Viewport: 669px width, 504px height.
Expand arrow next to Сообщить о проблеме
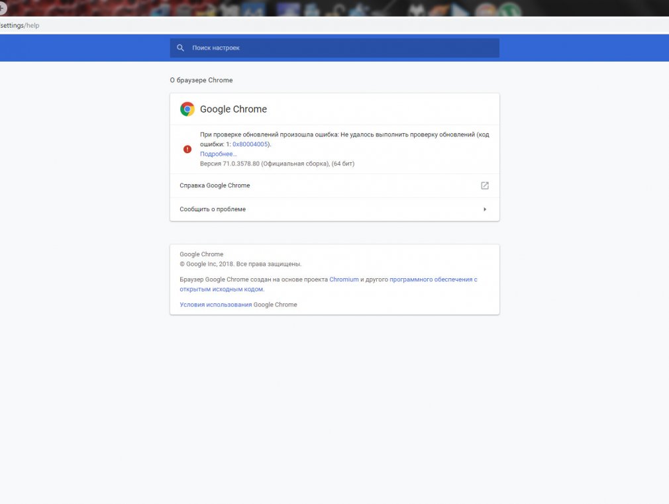click(x=485, y=209)
